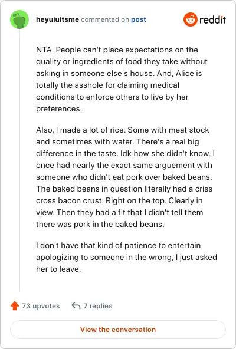Collapse the thread via vertical line under avatar
The width and height of the screenshot is (236, 349).
tap(19, 160)
